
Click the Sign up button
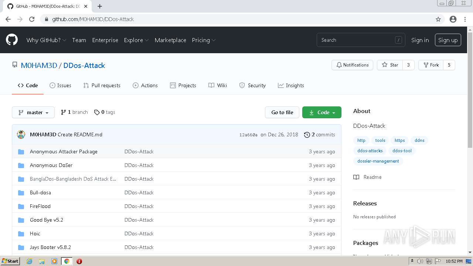pos(448,40)
